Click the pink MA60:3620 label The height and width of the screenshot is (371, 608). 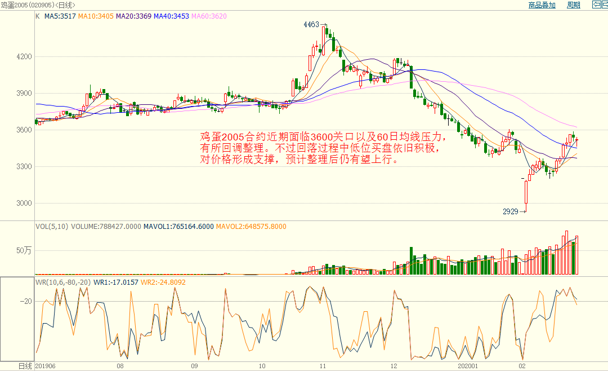tap(209, 16)
